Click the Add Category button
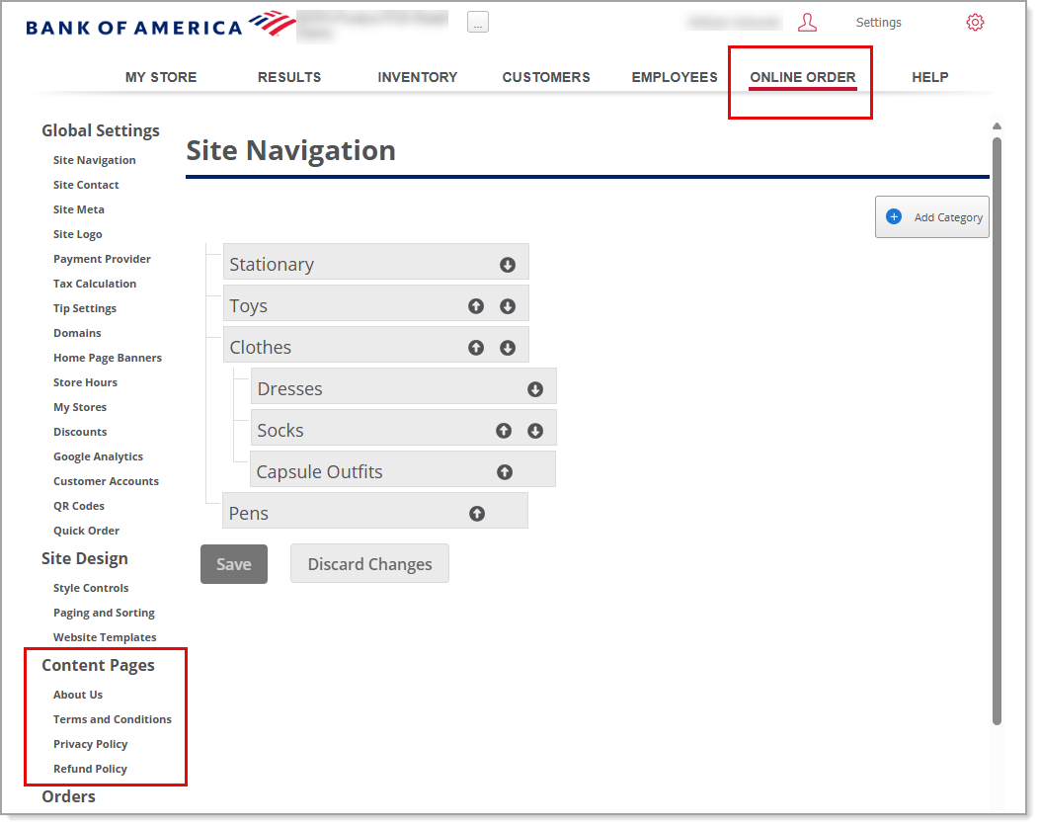 [x=932, y=217]
